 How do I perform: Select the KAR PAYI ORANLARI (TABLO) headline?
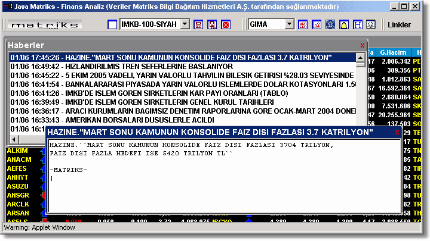click(182, 93)
